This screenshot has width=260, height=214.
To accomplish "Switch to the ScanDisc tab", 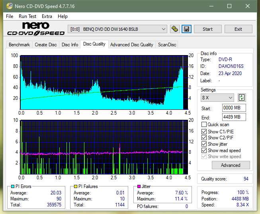I will coord(167,45).
